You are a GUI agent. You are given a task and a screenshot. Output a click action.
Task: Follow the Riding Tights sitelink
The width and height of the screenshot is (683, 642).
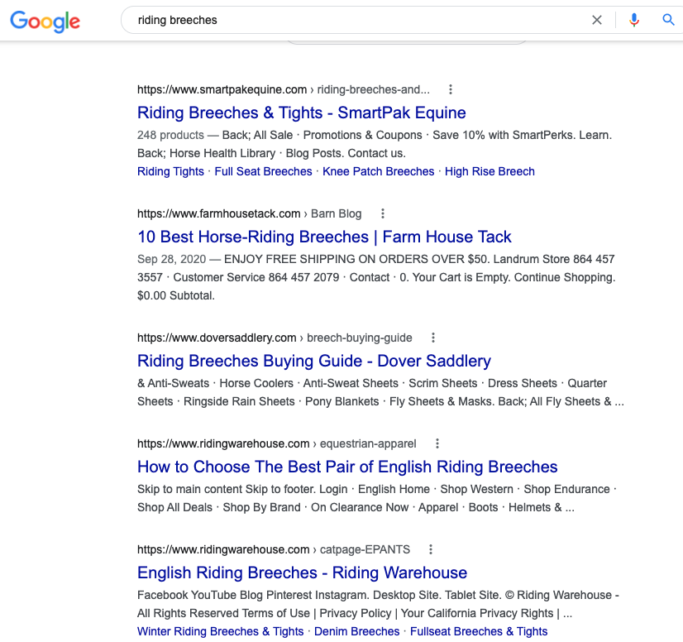(x=170, y=171)
